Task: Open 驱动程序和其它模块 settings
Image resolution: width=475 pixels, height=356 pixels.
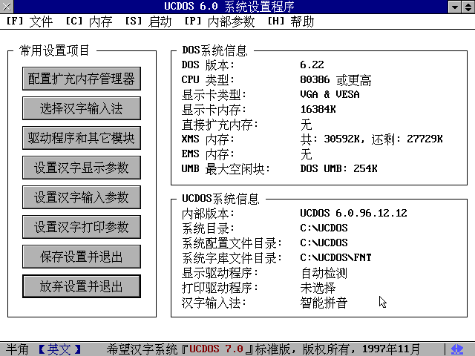Action: point(82,137)
